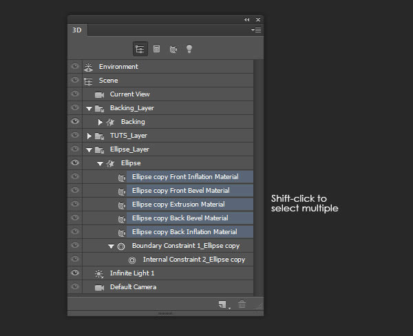The height and width of the screenshot is (336, 413).
Task: Select the 3D panel tab
Action: [x=77, y=30]
